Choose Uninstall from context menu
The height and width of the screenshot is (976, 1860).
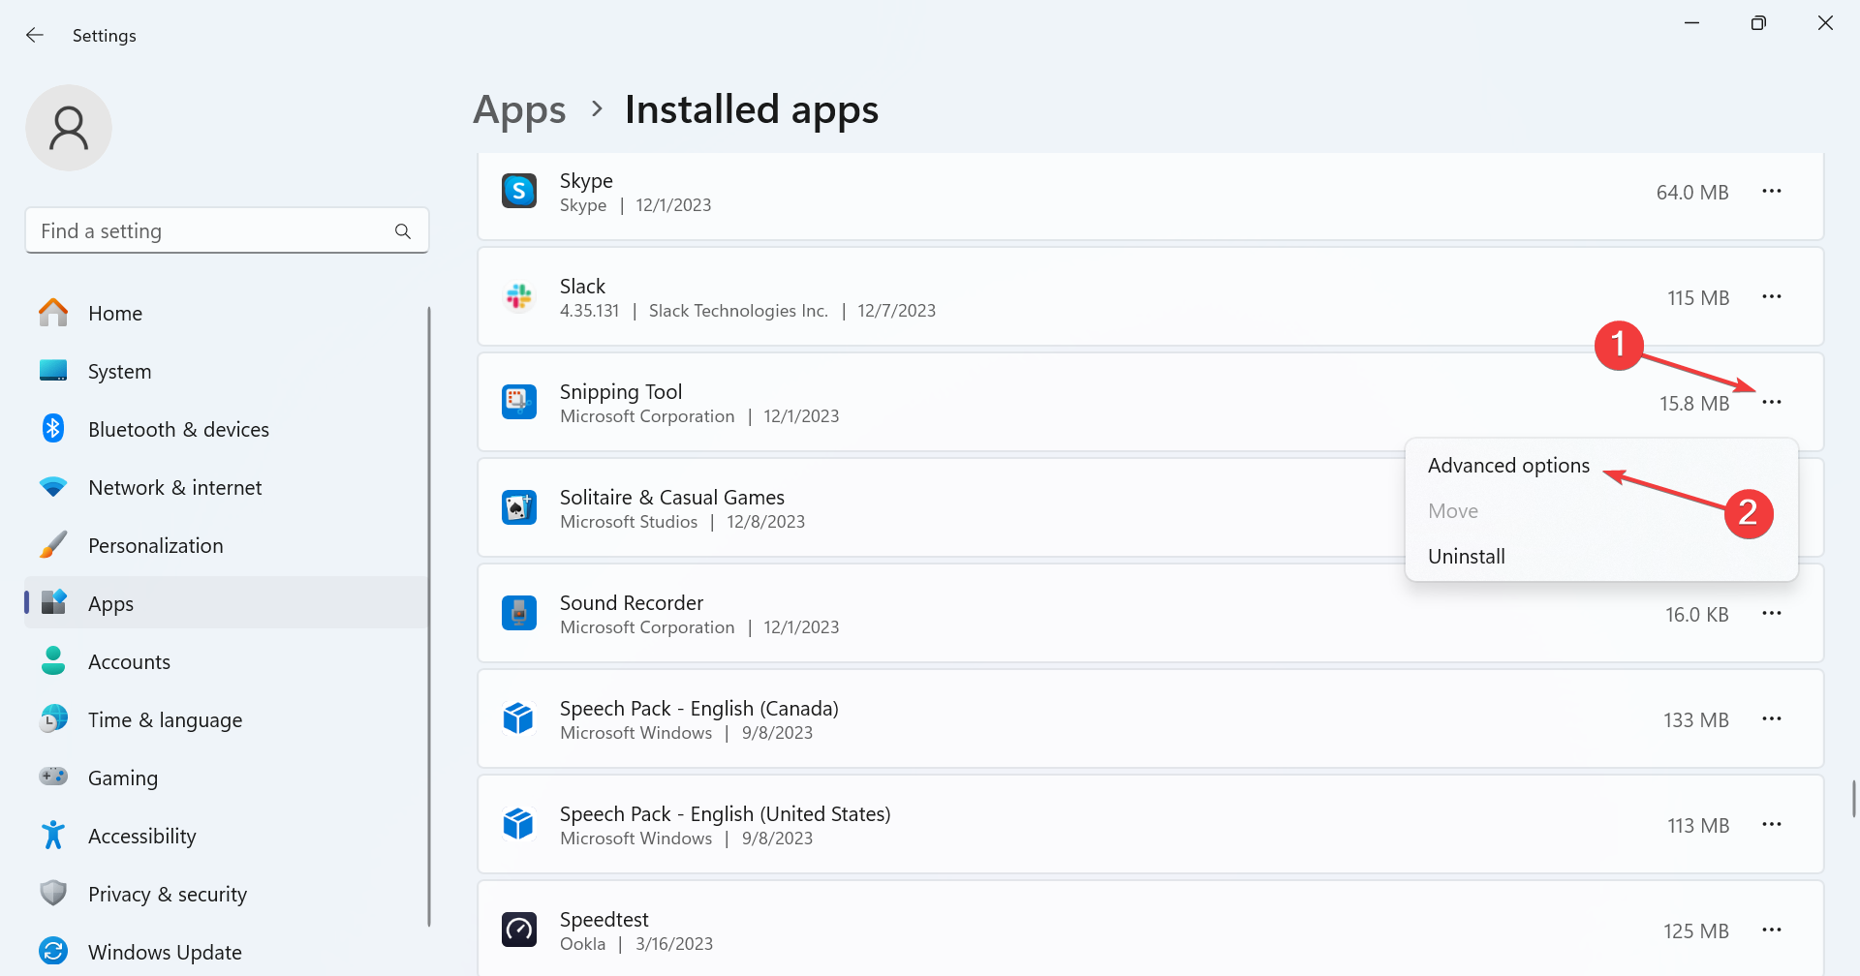[1601, 557]
